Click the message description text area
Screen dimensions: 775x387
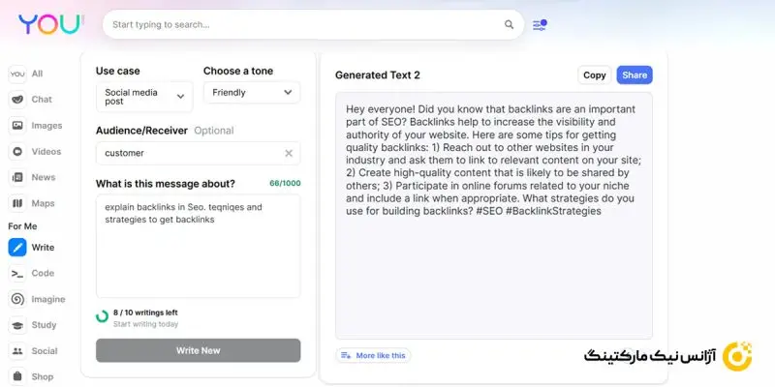[x=198, y=246]
